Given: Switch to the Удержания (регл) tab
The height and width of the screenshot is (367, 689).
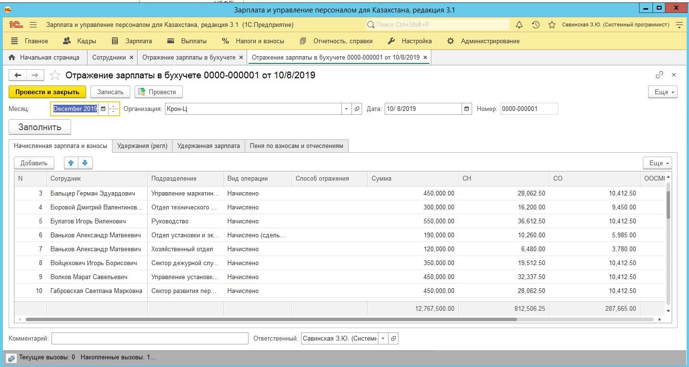Looking at the screenshot, I should 142,146.
